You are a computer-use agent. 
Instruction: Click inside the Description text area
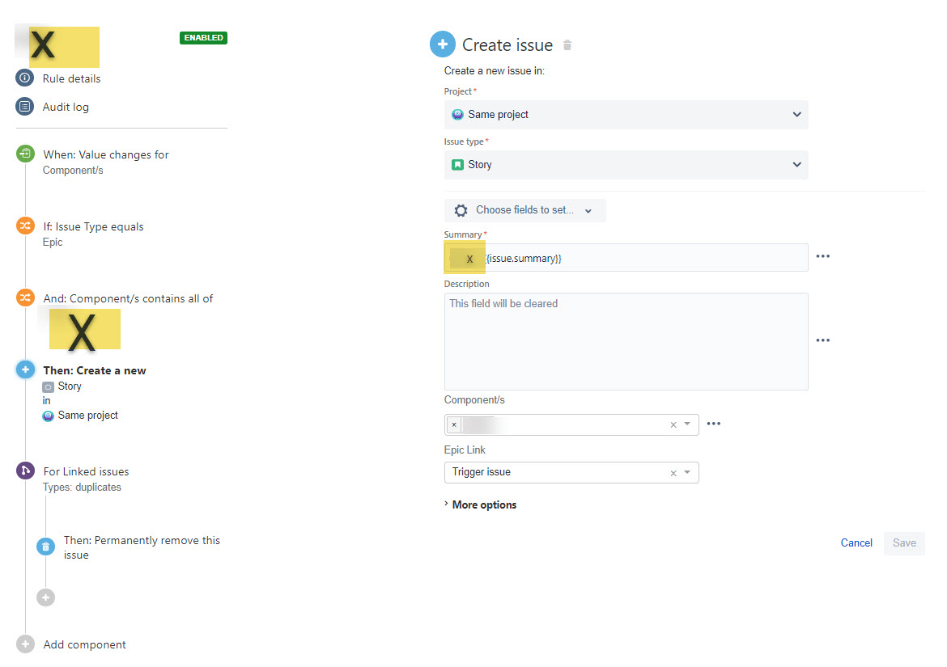[x=626, y=341]
